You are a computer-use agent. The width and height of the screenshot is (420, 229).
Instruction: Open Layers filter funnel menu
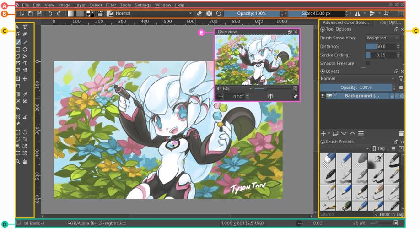[401, 79]
